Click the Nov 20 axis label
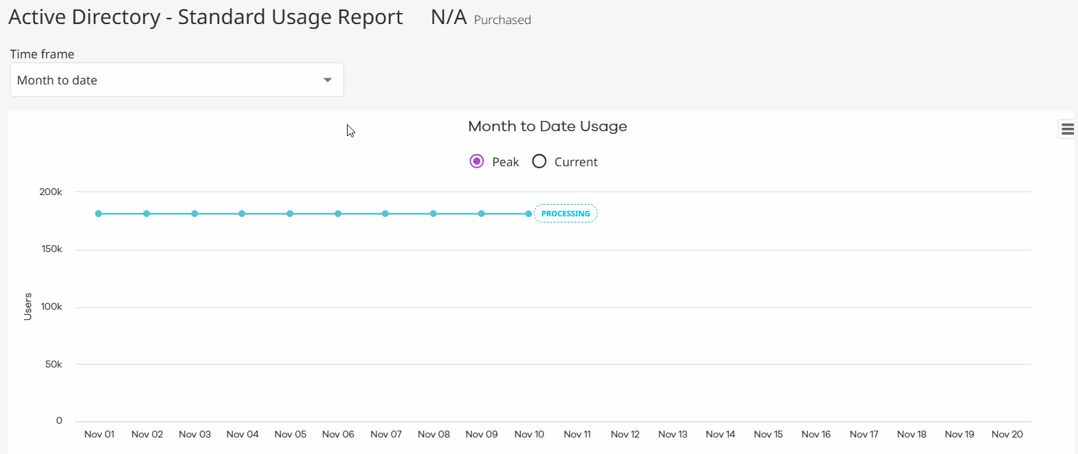 1007,434
